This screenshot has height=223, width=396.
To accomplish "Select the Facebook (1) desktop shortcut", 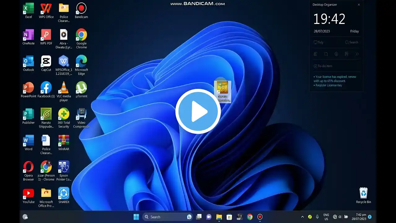I will (46, 90).
